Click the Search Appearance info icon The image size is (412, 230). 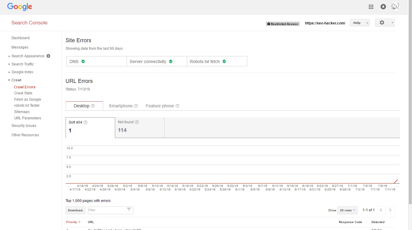[x=48, y=56]
